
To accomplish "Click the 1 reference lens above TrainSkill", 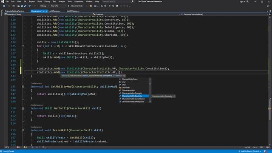I will tap(36, 127).
